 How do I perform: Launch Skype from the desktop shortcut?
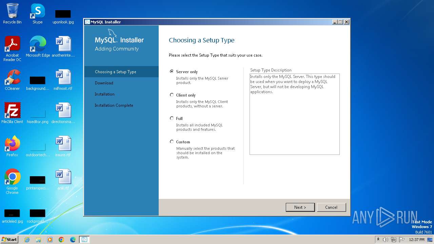38,14
